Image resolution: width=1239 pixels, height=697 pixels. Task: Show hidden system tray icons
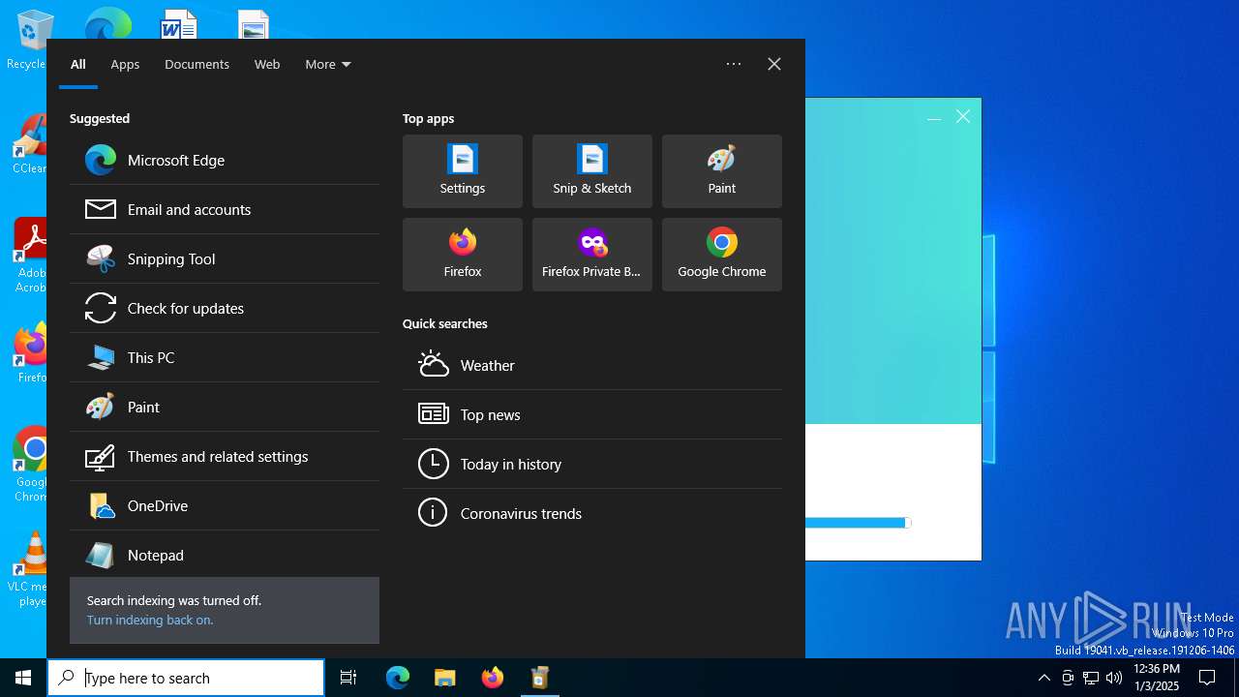pyautogui.click(x=1043, y=678)
